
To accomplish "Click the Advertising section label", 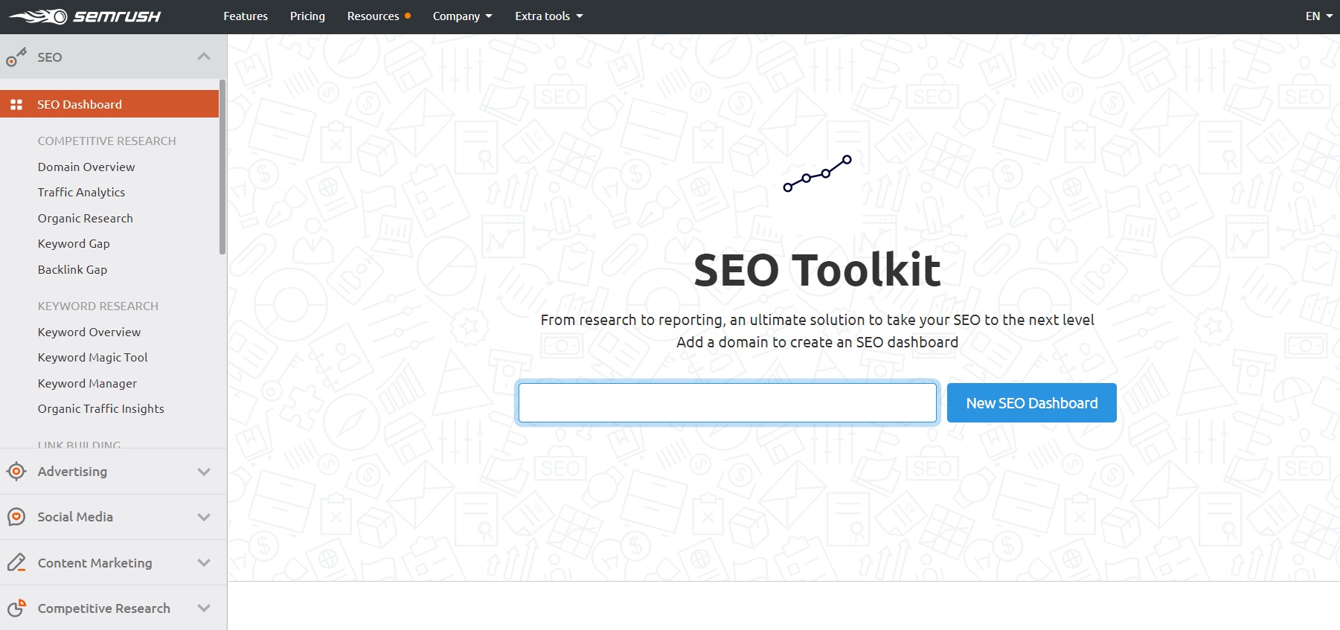I will coord(72,472).
